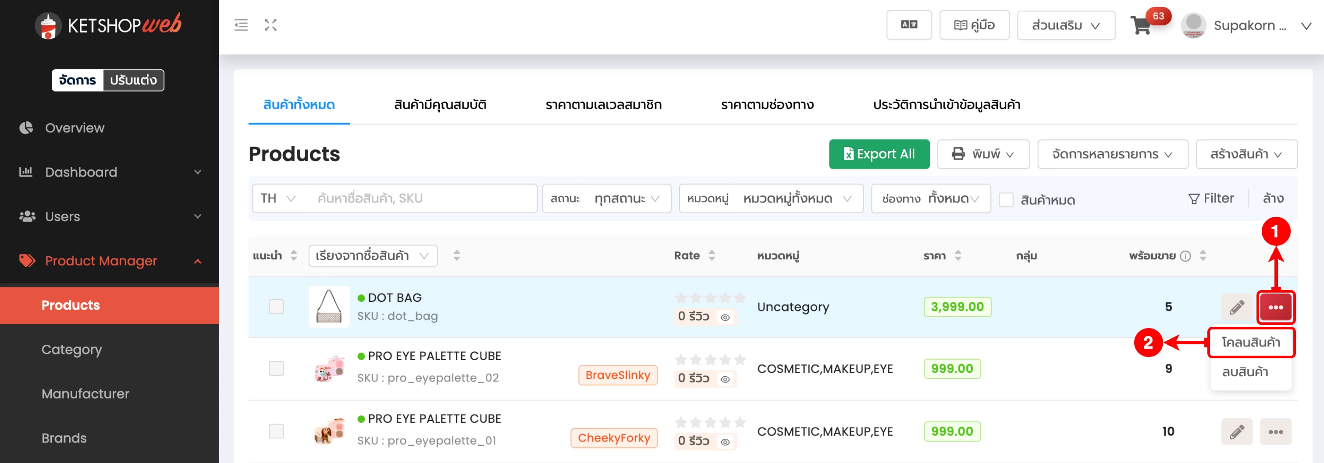Sort by the แนะนำ column arrows
Image resolution: width=1324 pixels, height=463 pixels.
(293, 255)
